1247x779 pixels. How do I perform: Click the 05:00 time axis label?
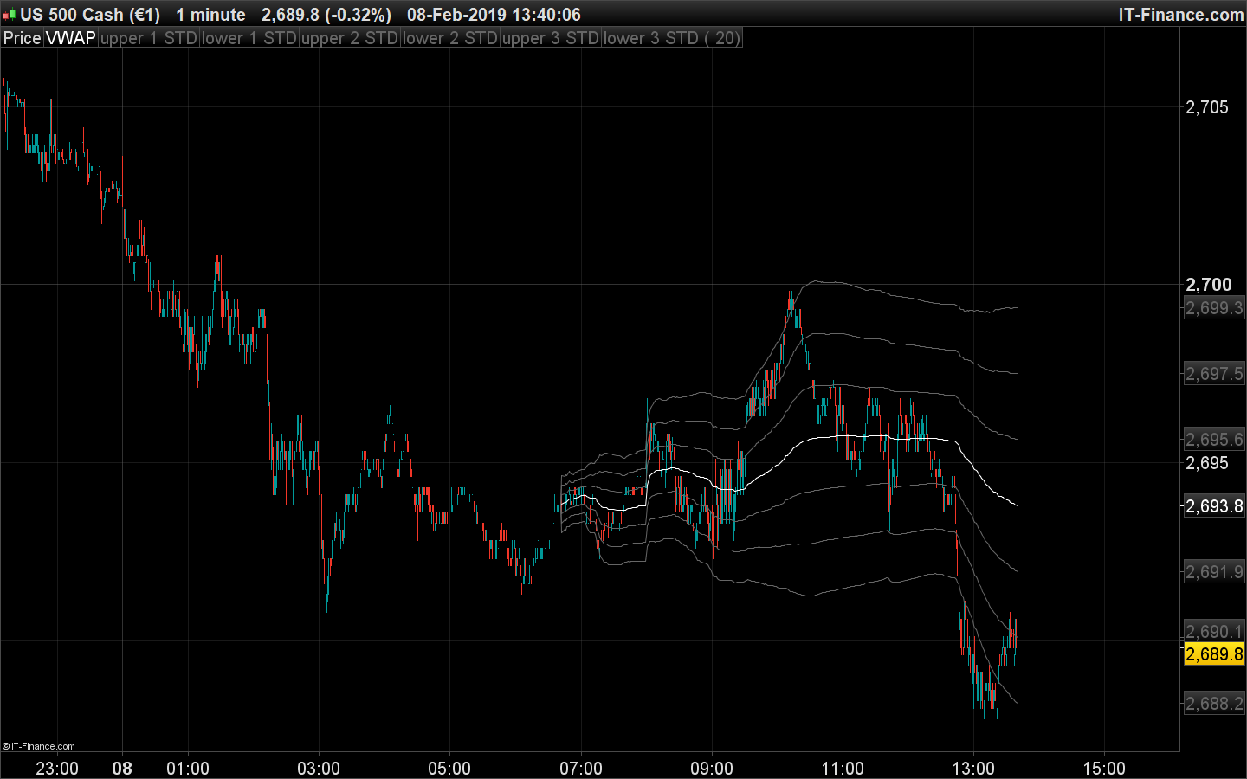(449, 769)
